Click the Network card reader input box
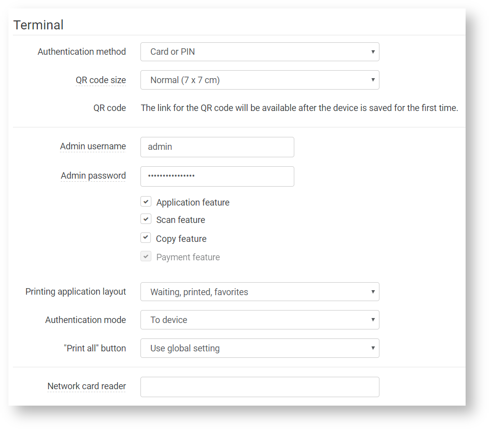This screenshot has width=491, height=432. [x=259, y=387]
